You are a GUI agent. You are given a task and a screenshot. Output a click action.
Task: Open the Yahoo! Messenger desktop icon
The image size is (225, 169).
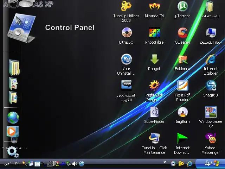[x=211, y=138]
